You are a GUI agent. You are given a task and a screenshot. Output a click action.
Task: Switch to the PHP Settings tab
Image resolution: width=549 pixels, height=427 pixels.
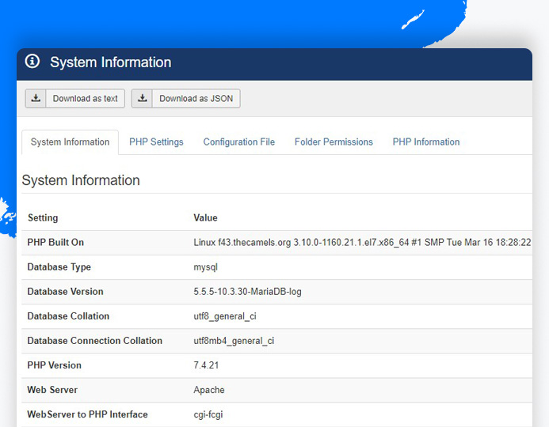point(156,142)
